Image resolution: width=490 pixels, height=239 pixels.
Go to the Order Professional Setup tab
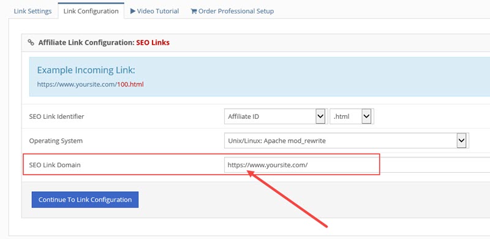tap(232, 11)
